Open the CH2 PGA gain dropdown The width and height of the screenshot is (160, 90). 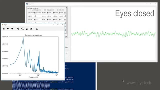(x=50, y=10)
